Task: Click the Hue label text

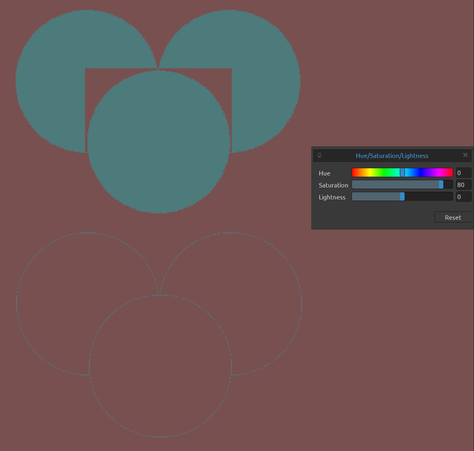Action: (x=324, y=173)
